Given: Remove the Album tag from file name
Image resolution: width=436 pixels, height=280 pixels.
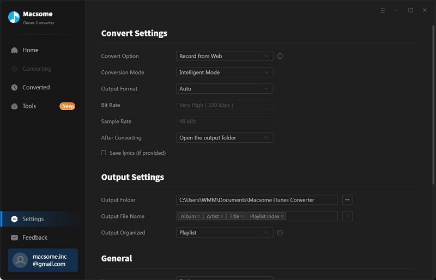Looking at the screenshot, I should [x=198, y=216].
